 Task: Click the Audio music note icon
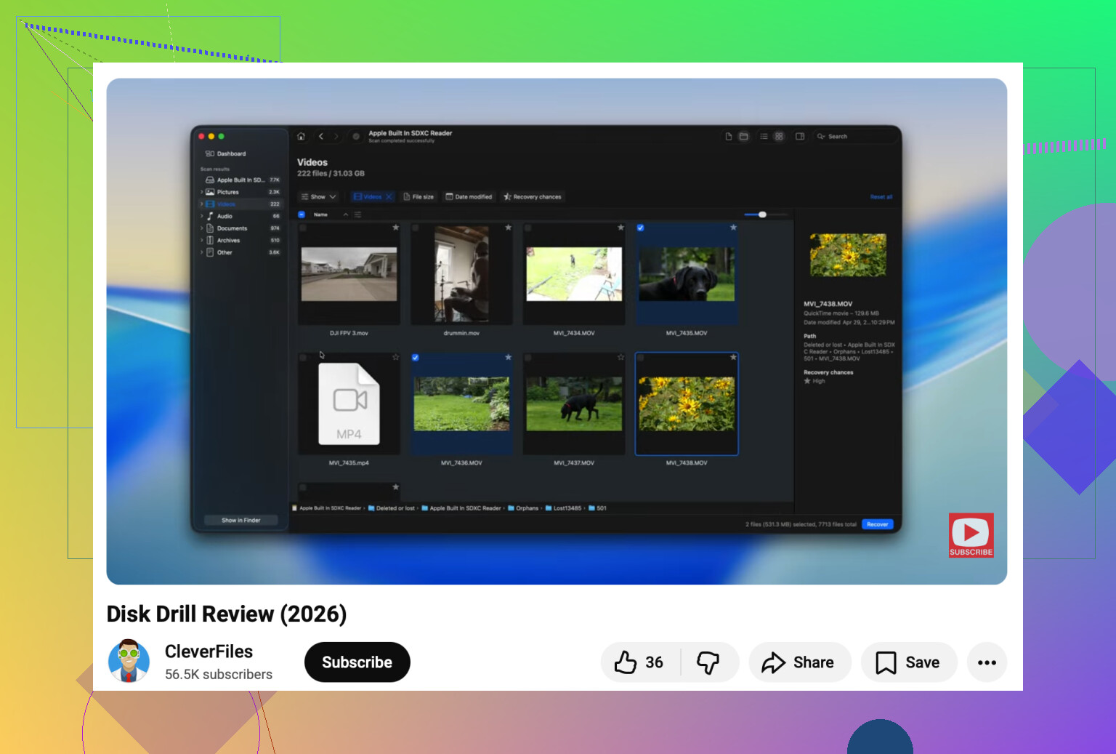click(210, 216)
